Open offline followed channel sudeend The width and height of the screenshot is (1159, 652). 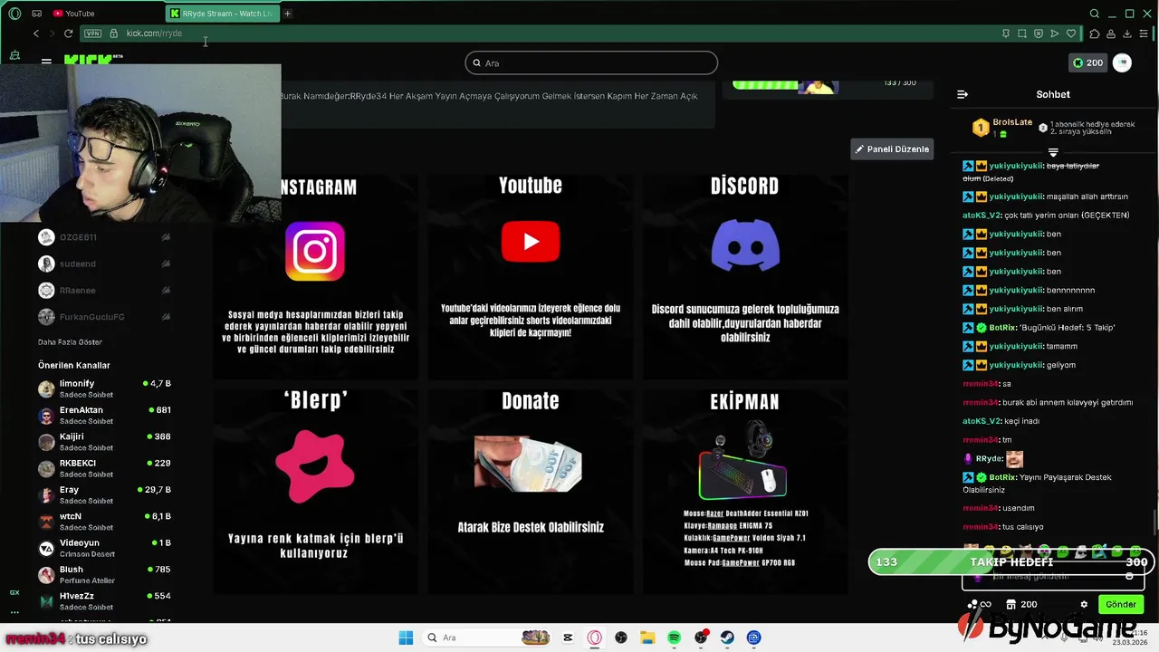(x=104, y=264)
